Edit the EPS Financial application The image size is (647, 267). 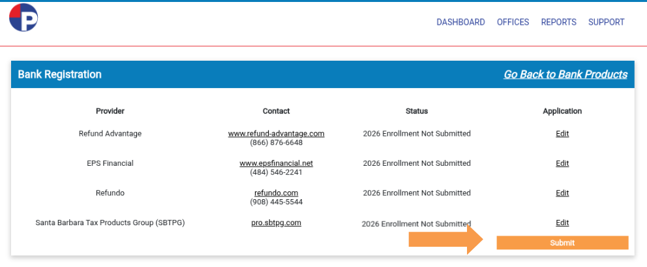pos(562,163)
